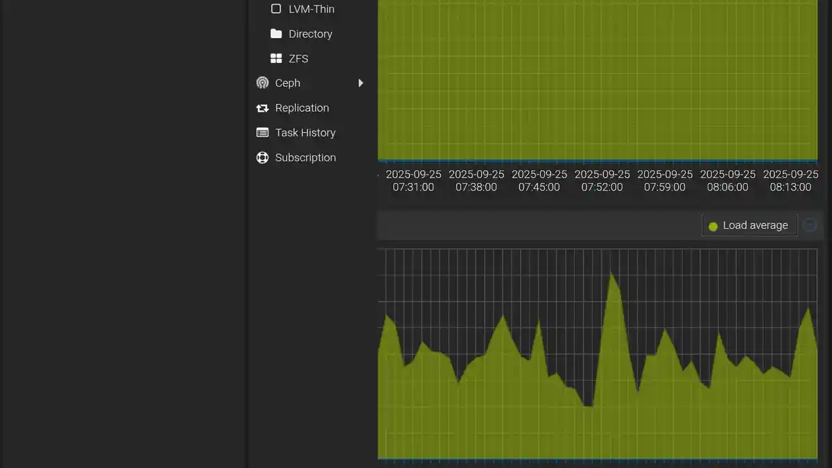Open the Task History view
This screenshot has width=832, height=468.
(305, 132)
